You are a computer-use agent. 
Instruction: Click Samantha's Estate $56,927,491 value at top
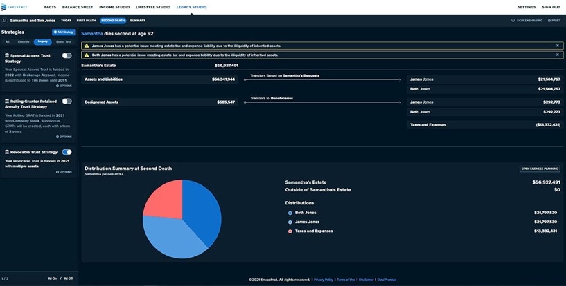pyautogui.click(x=227, y=66)
